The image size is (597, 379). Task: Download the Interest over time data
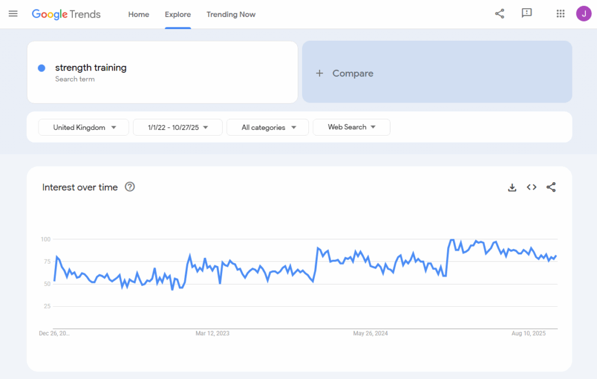pos(512,187)
